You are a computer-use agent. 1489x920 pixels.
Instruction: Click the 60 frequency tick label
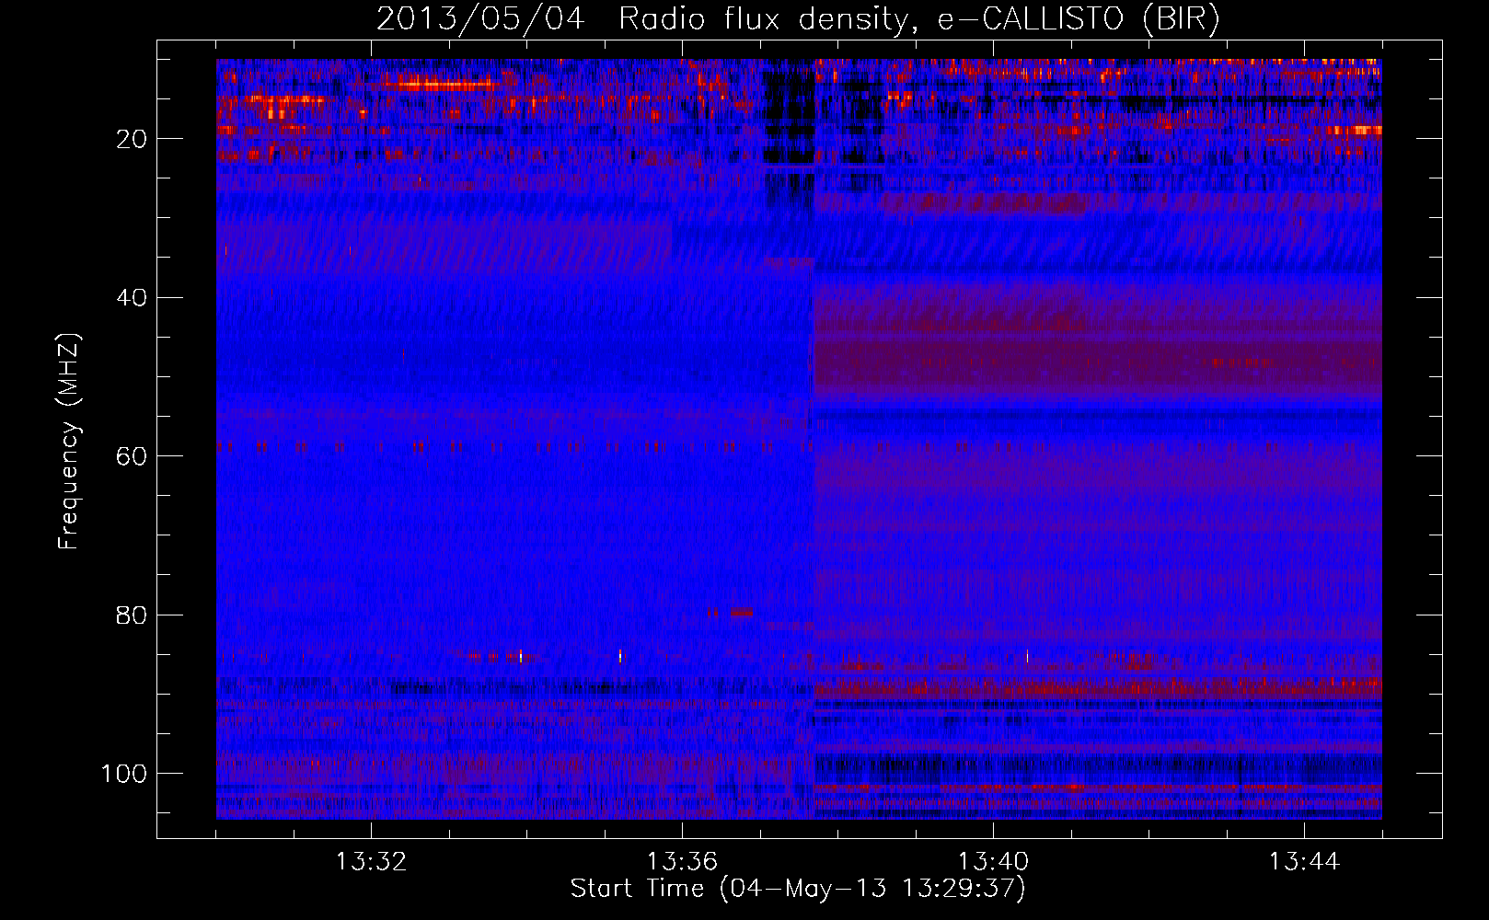[x=132, y=456]
